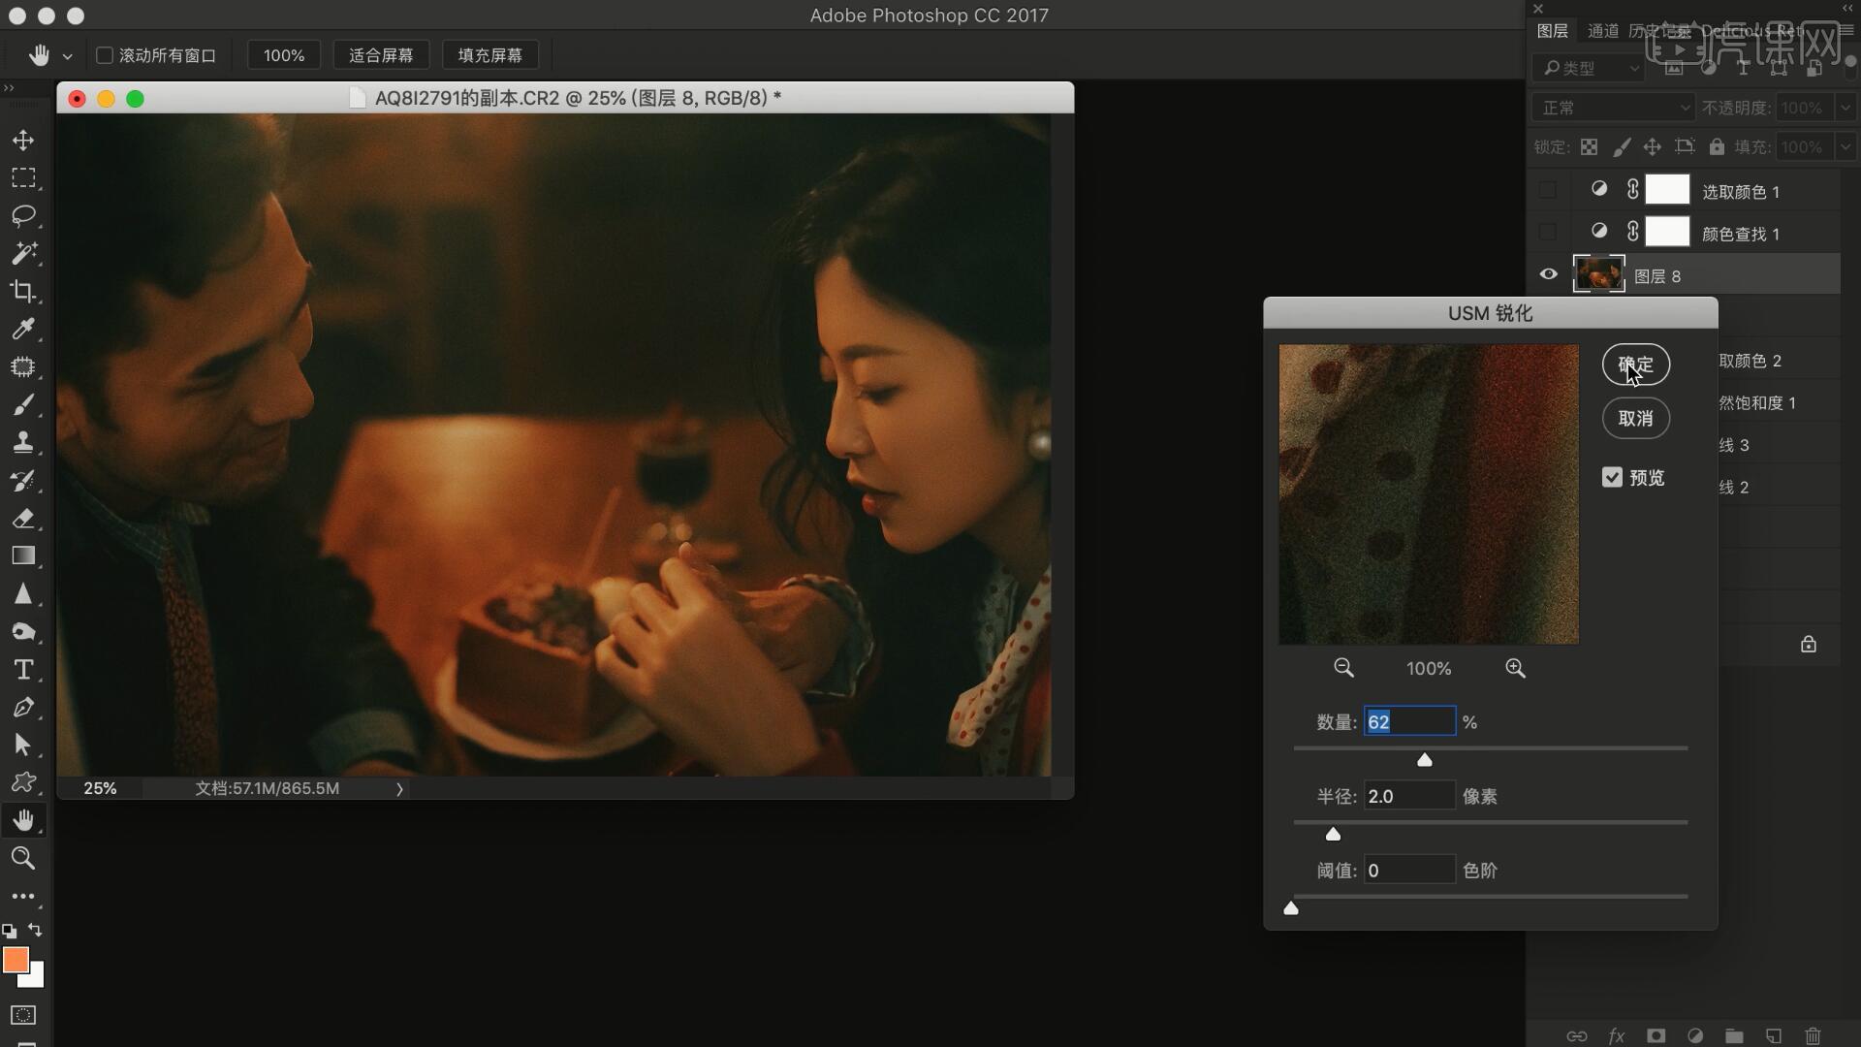Enable 滚动所有窗口 checkbox
This screenshot has height=1047, width=1861.
pos(105,55)
